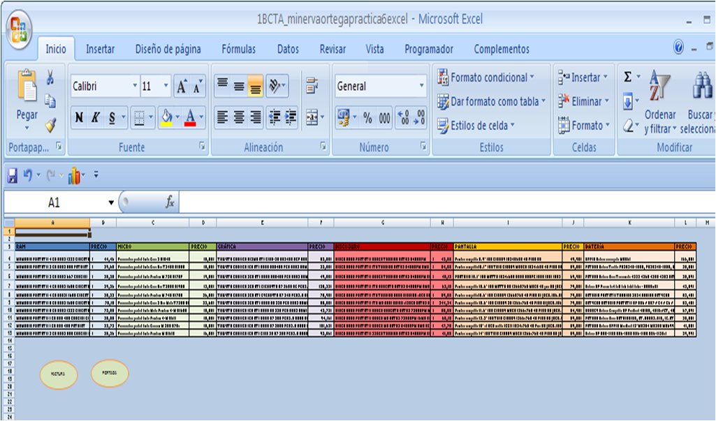Apply comma 000 style
This screenshot has width=716, height=421.
click(384, 118)
